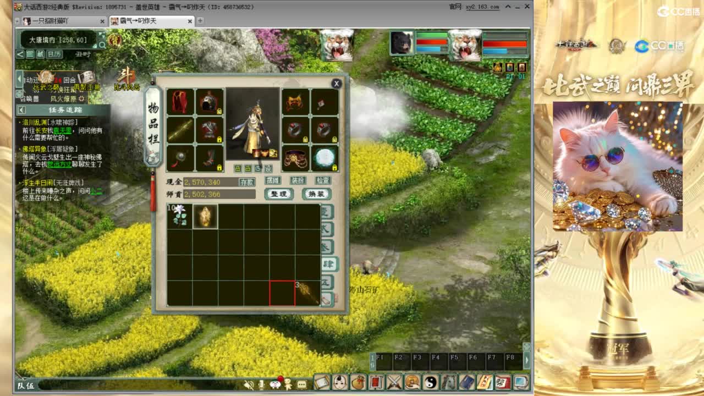
Task: Open the red banner icon in toolbar
Action: (x=376, y=382)
